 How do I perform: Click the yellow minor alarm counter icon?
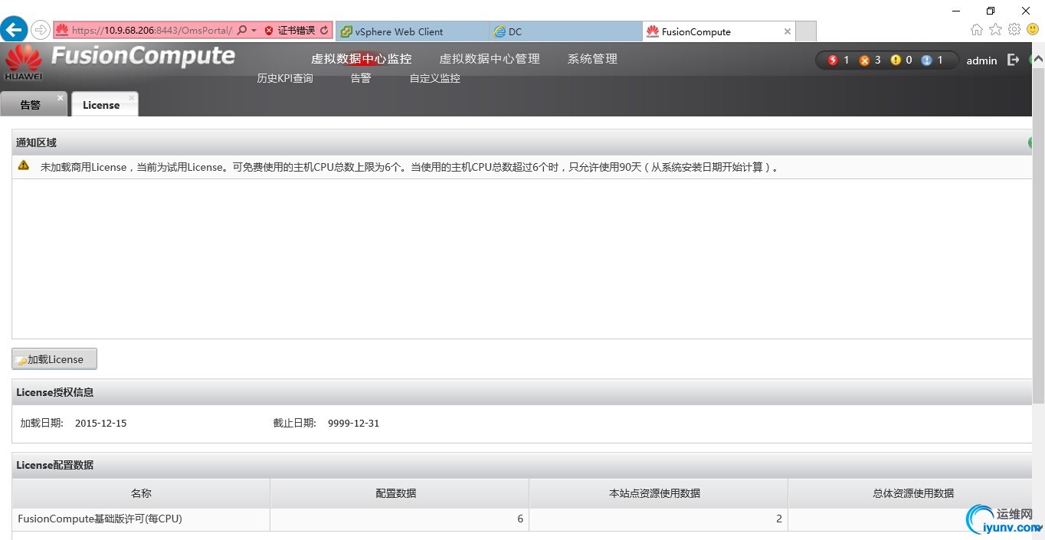[896, 60]
